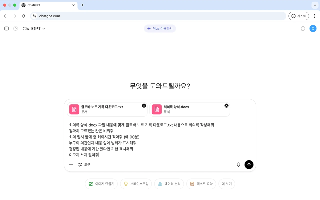The height and width of the screenshot is (200, 320).
Task: Choose the 데이터 분석 suggestion chip
Action: pyautogui.click(x=169, y=184)
